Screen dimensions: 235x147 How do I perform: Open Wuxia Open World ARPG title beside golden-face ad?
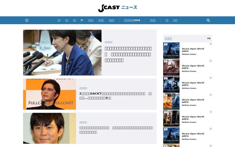click(x=193, y=101)
